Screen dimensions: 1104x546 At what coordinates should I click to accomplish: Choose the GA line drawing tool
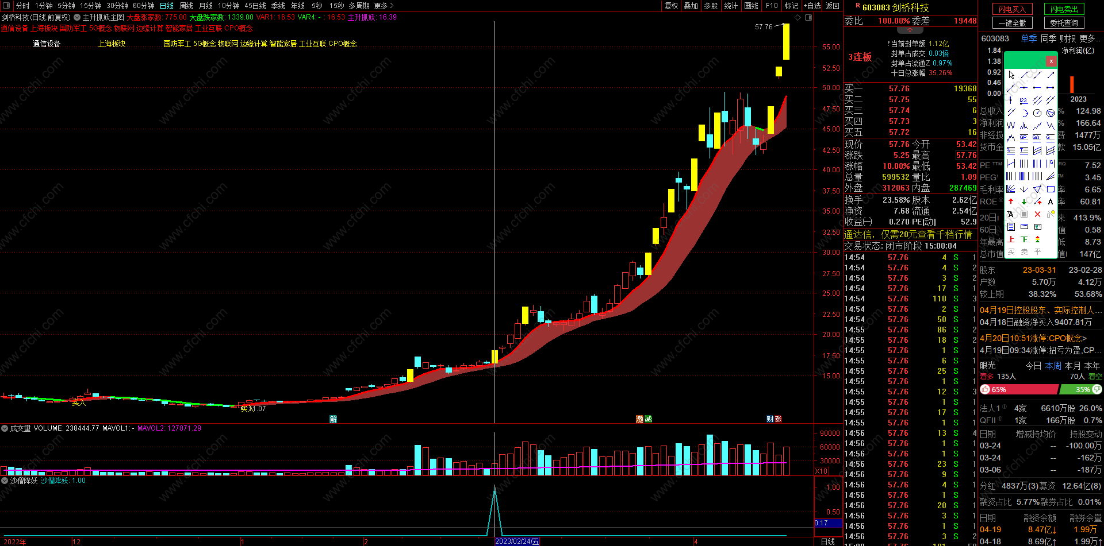(1037, 138)
